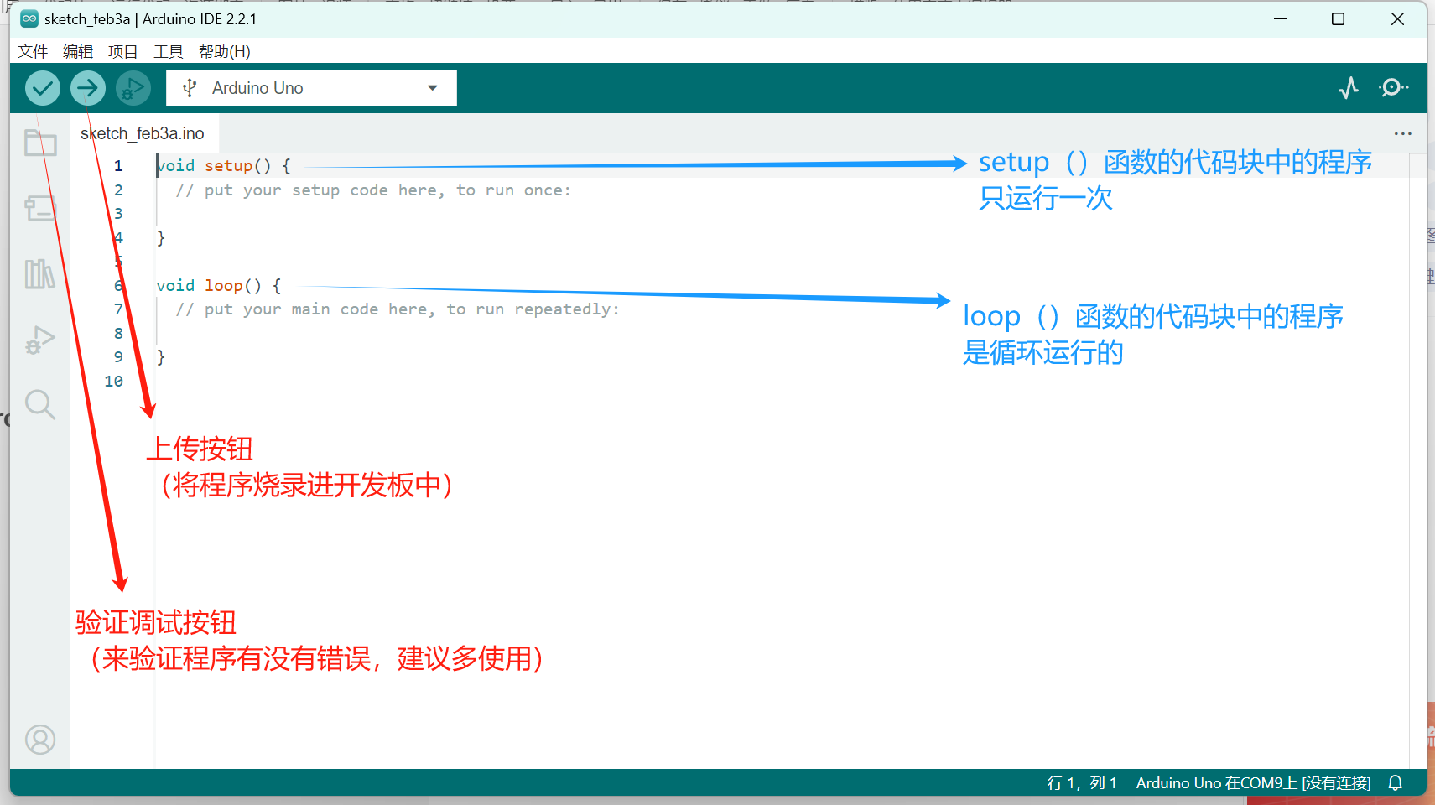Click Arduino Uno 在COM9上 status text
Screen dimensions: 1435x805
(x=1253, y=782)
